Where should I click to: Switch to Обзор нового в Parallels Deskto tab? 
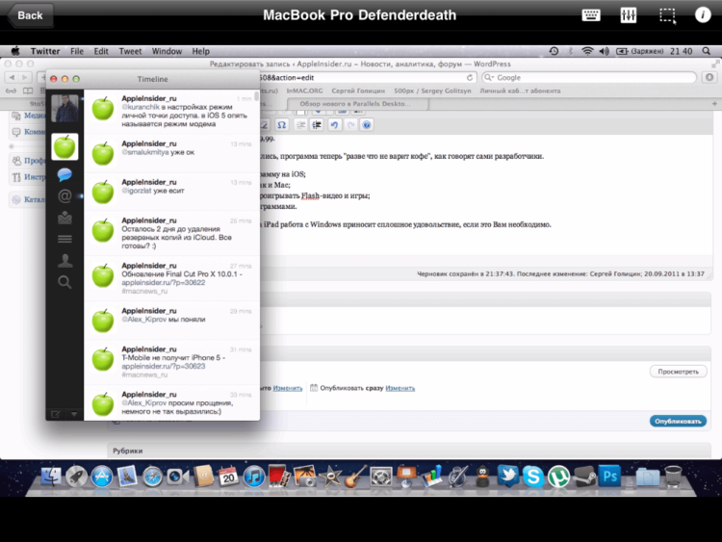357,104
